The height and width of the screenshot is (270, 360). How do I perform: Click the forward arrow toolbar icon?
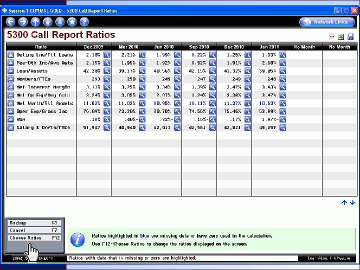click(23, 22)
